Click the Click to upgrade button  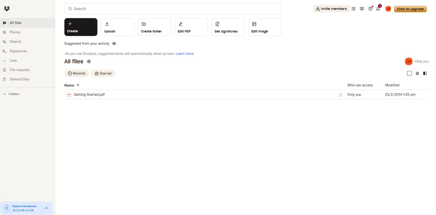click(x=410, y=9)
